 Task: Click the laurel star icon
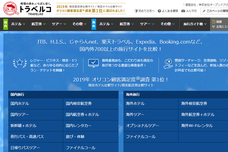(x=20, y=63)
